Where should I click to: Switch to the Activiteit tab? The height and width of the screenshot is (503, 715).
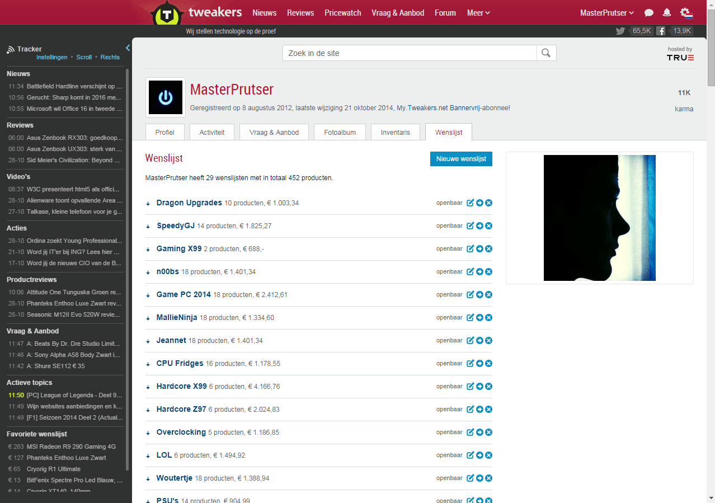click(x=212, y=132)
